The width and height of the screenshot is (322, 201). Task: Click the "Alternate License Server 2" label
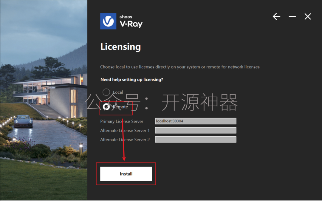125,140
